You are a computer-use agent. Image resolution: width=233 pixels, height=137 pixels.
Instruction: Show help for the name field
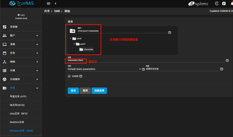[227, 60]
